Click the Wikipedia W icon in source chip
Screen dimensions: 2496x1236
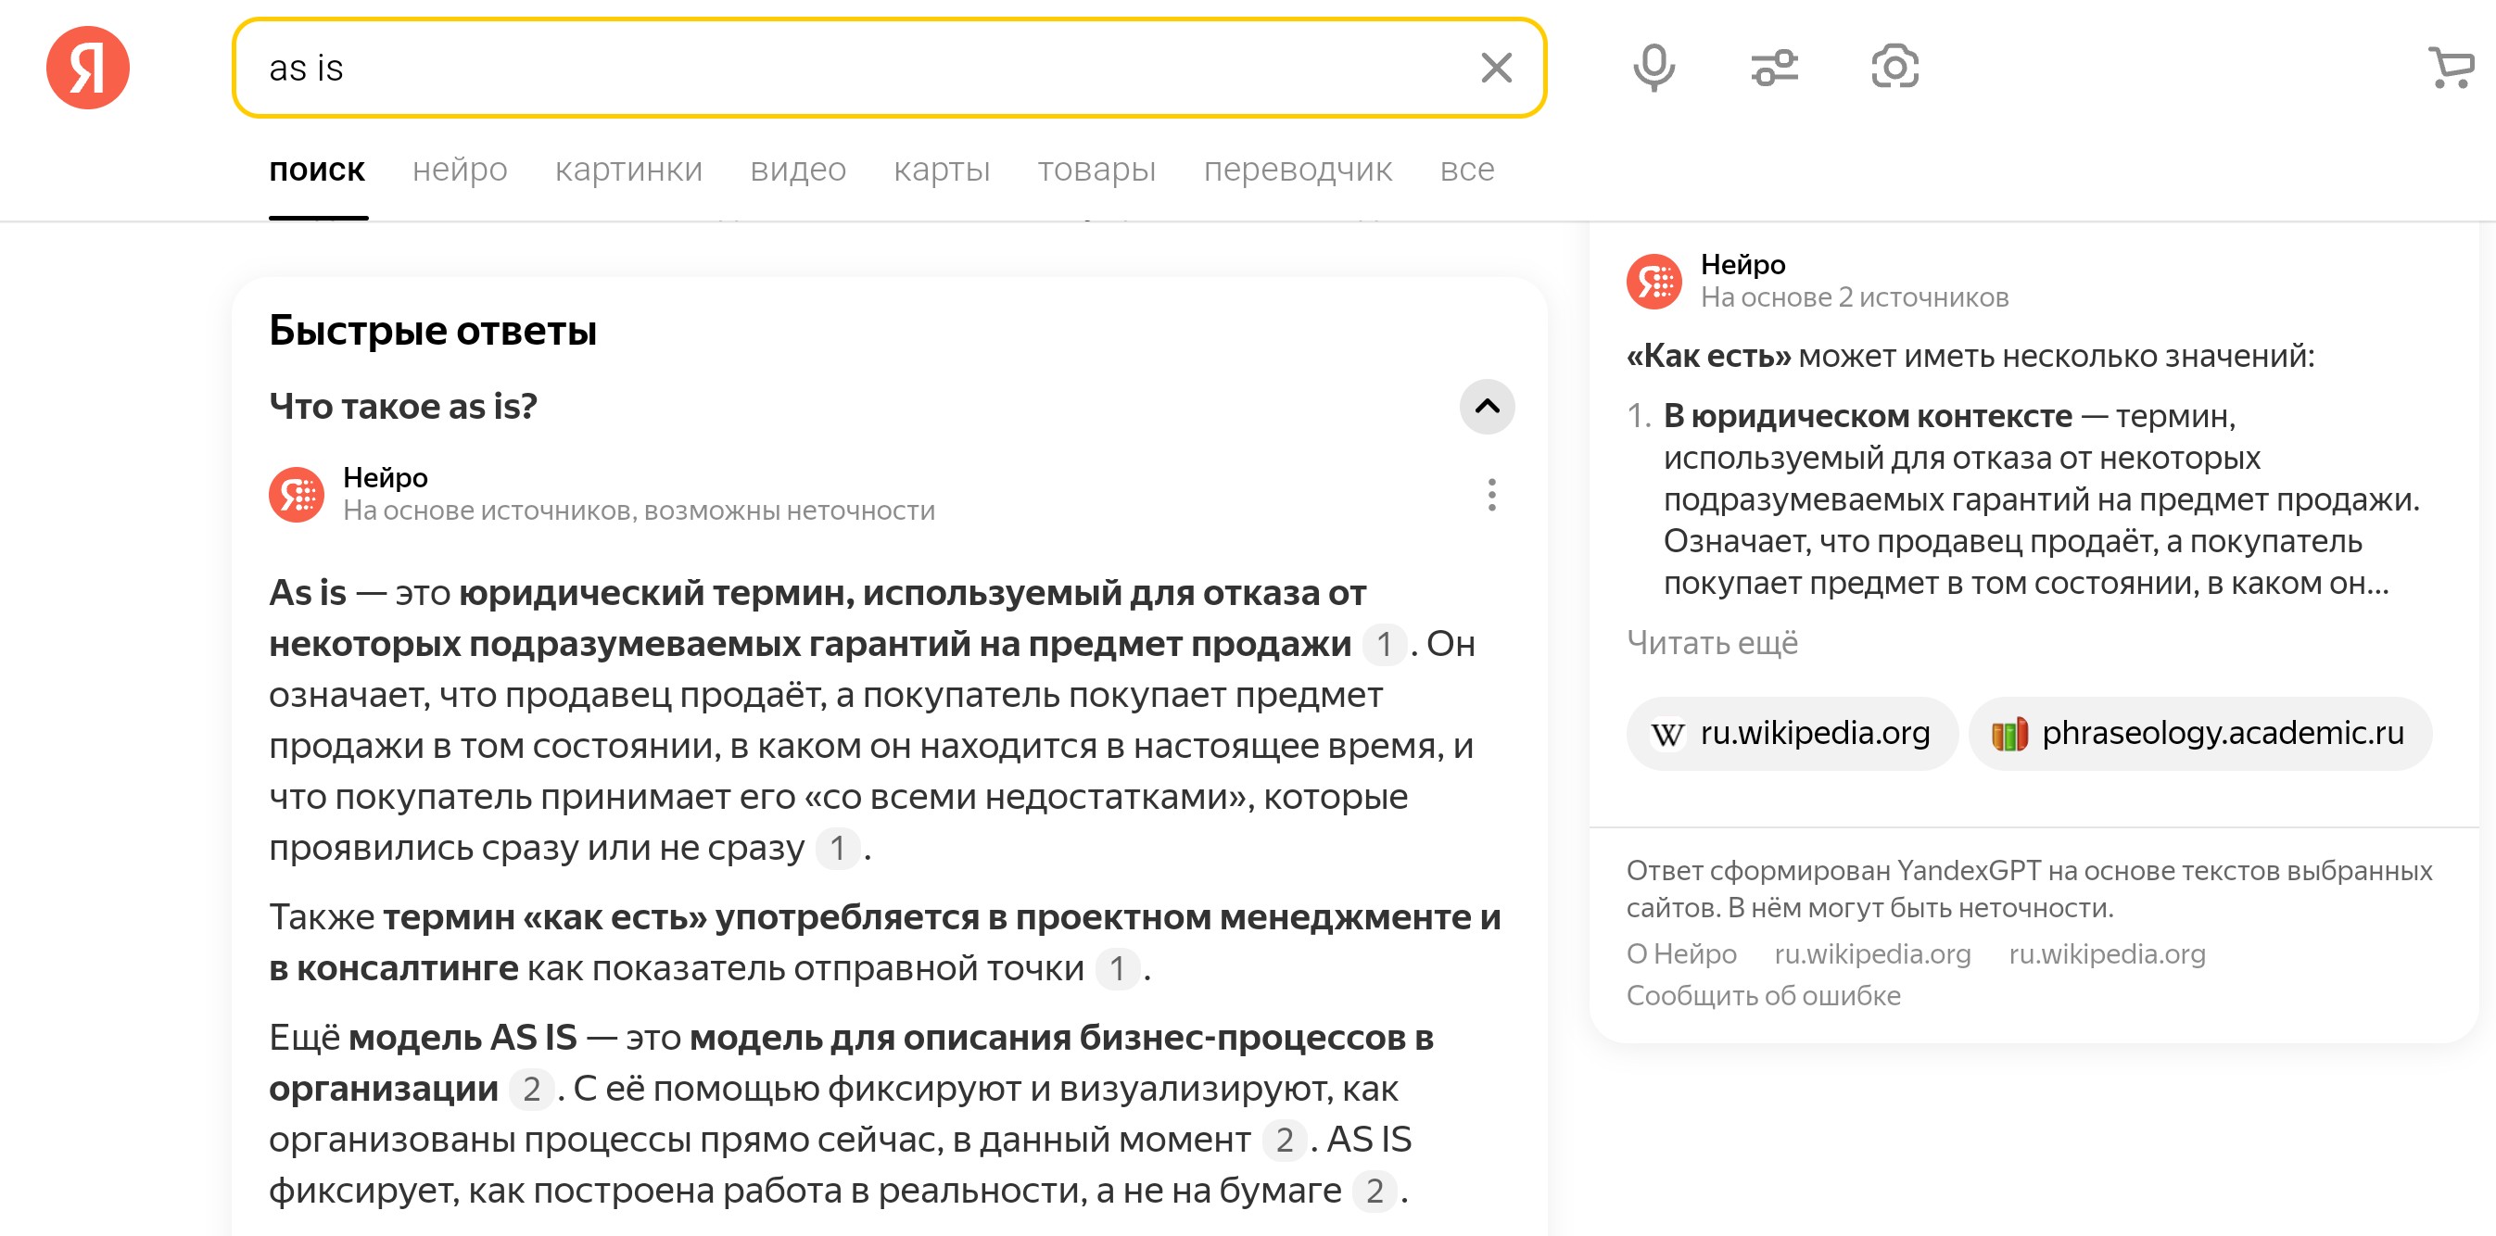(x=1666, y=734)
